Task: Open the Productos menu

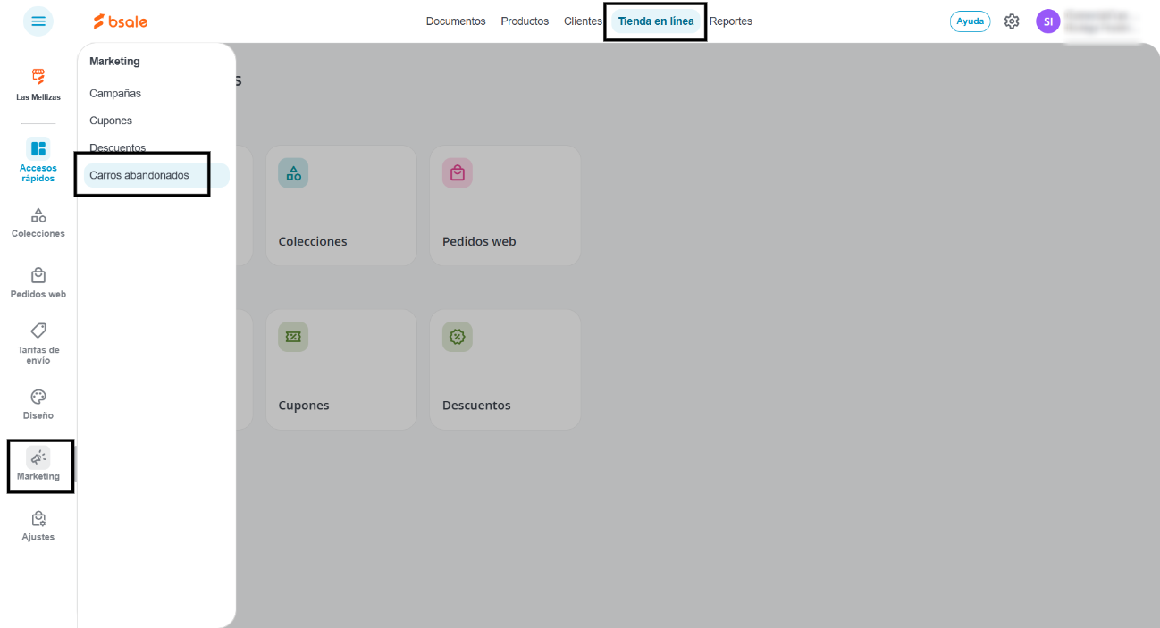Action: click(x=525, y=21)
